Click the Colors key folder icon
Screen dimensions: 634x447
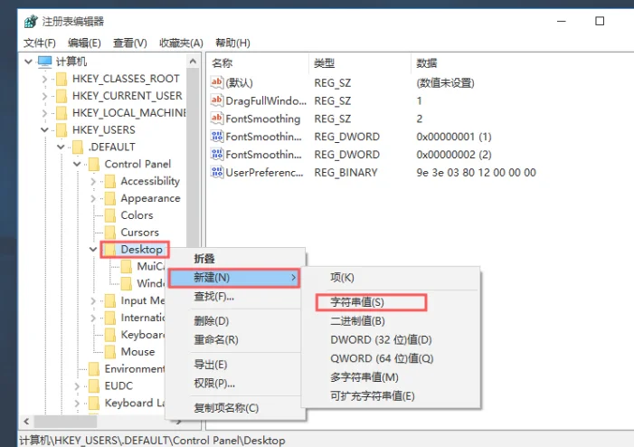click(110, 215)
